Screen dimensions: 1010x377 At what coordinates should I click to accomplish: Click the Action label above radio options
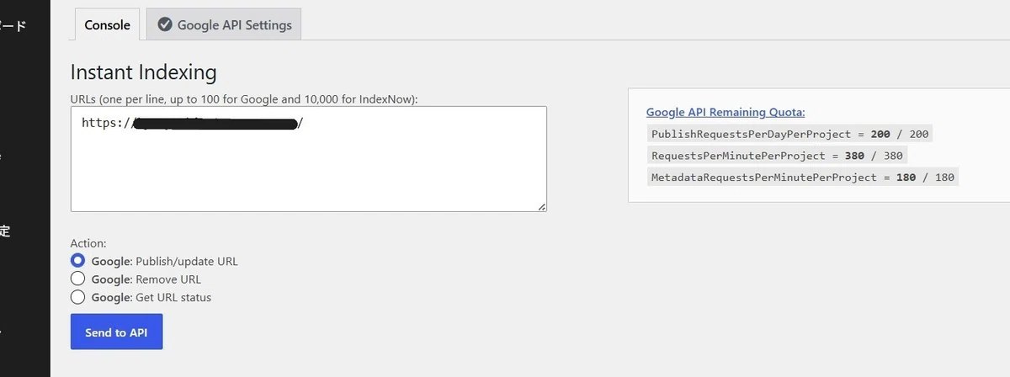tap(88, 243)
